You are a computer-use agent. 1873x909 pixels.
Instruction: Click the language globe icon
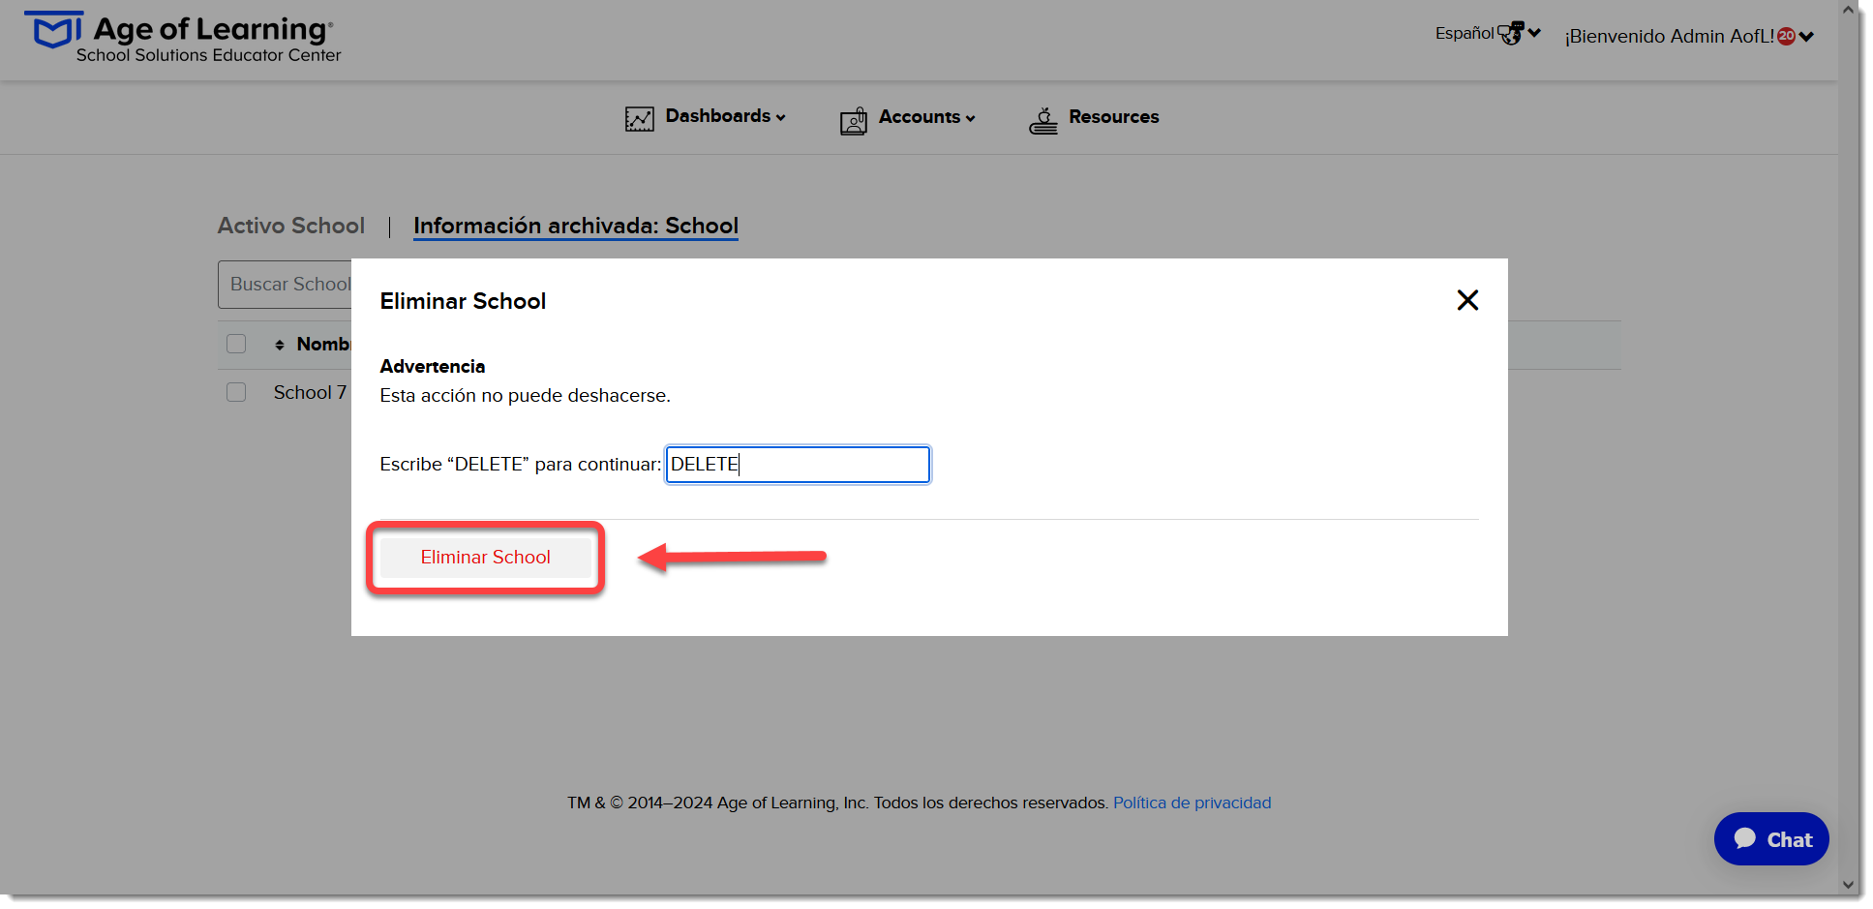1510,34
